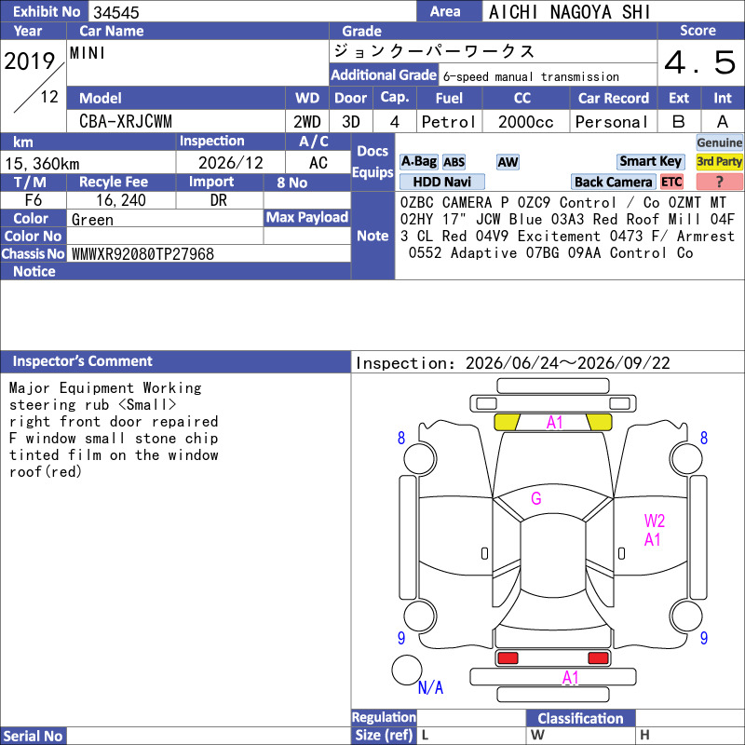
Task: Click the W2 damage marker on the door
Action: tap(655, 521)
